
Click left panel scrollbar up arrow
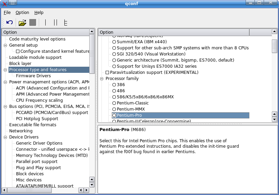pos(92,31)
